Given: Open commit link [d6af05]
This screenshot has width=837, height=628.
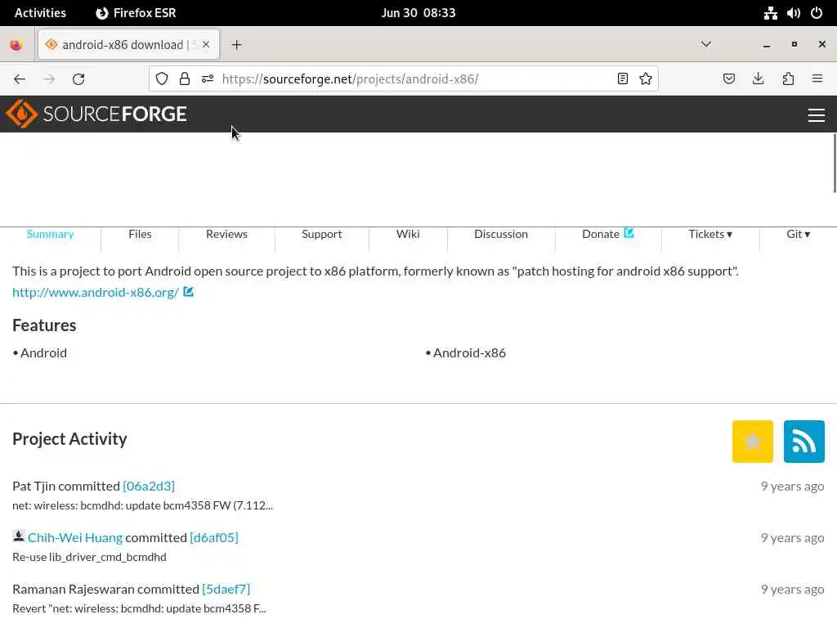Looking at the screenshot, I should point(213,537).
